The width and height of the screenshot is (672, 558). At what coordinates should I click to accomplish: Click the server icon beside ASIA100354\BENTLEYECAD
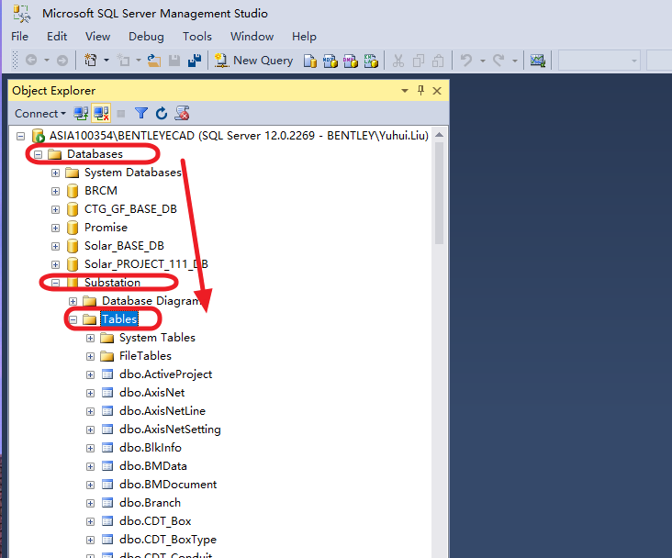tap(39, 136)
